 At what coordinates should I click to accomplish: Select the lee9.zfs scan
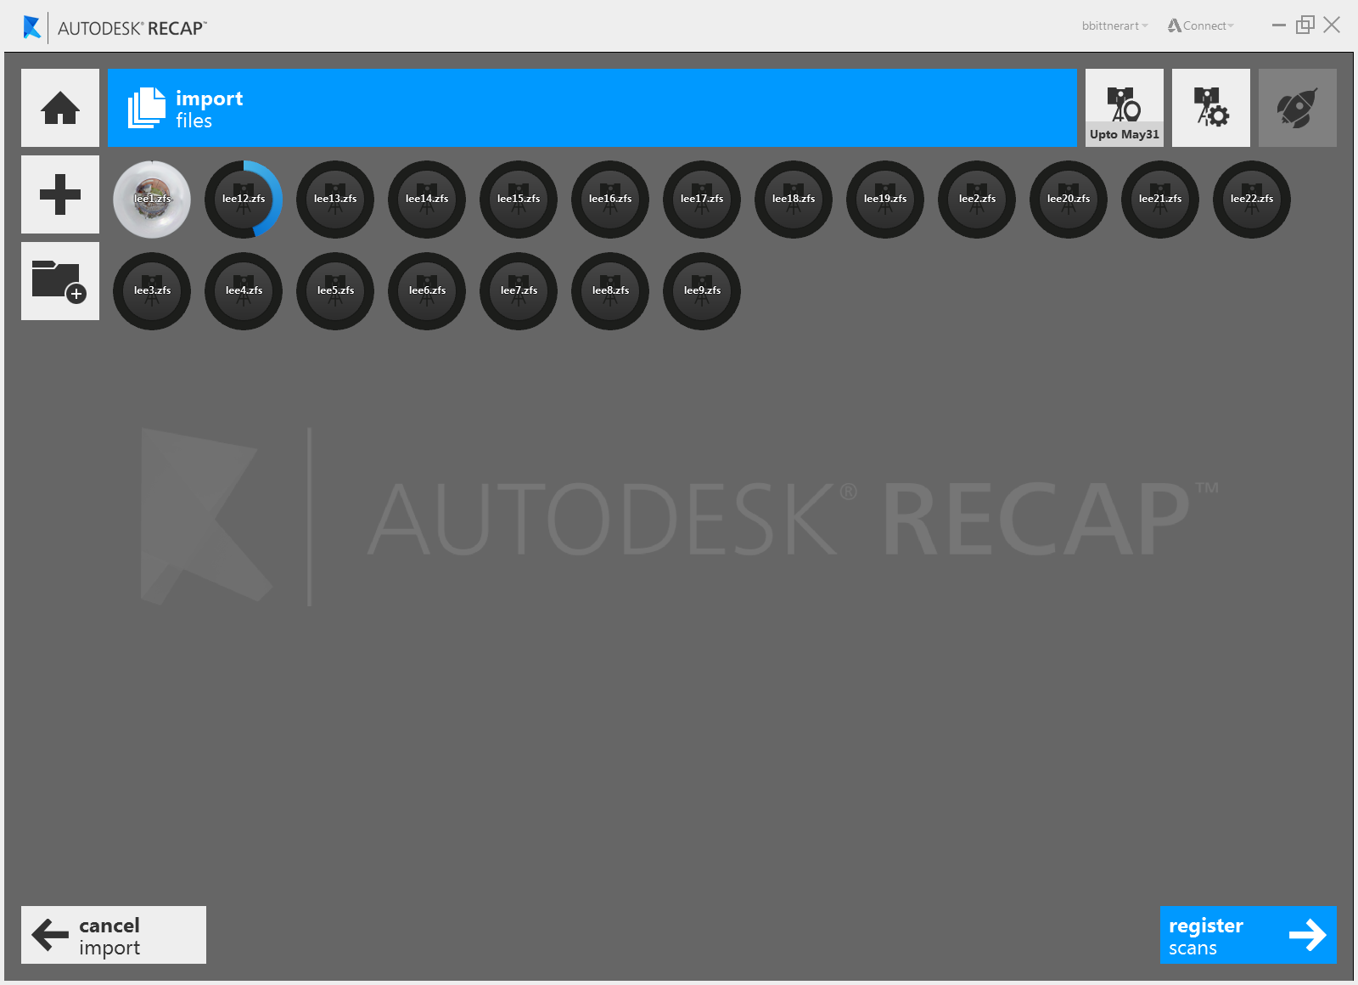click(x=702, y=291)
